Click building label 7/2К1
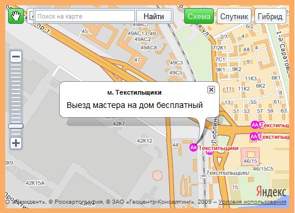295x213 pixels. tap(219, 48)
